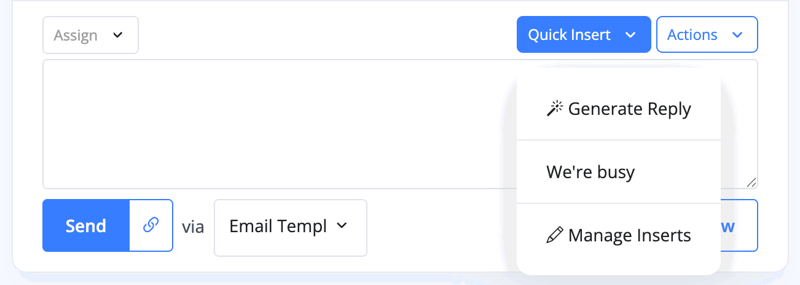Click the via label beside Send

pyautogui.click(x=193, y=227)
